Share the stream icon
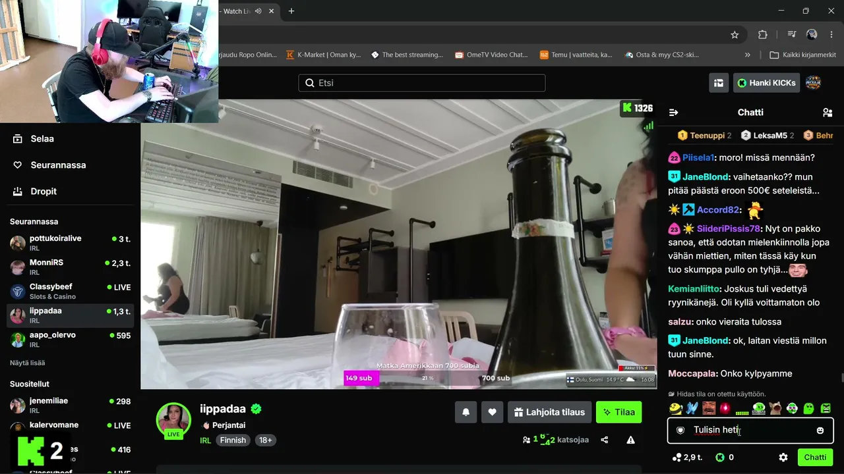 pos(605,440)
